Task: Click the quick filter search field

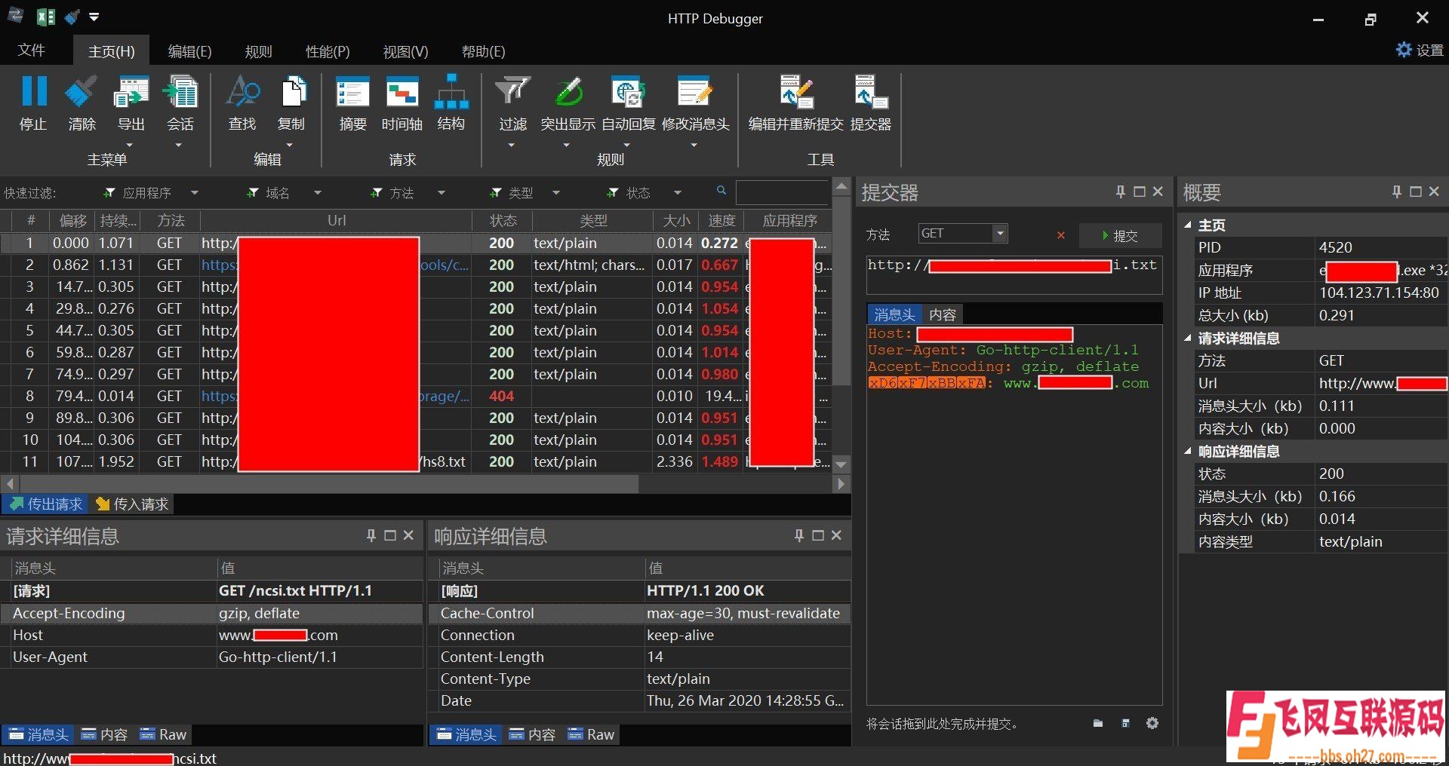Action: point(782,193)
